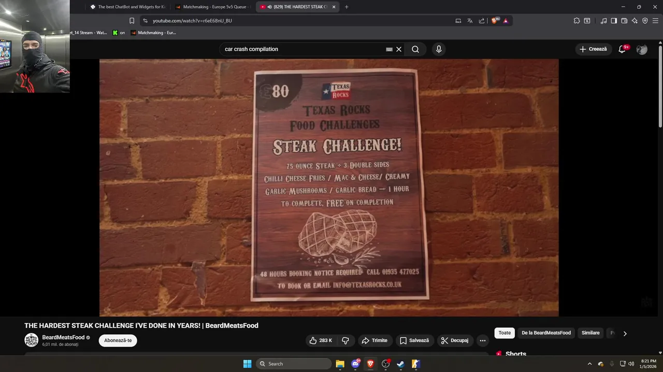Viewport: 663px width, 372px height.
Task: Click the Abonează-te subscribe button
Action: pyautogui.click(x=118, y=340)
